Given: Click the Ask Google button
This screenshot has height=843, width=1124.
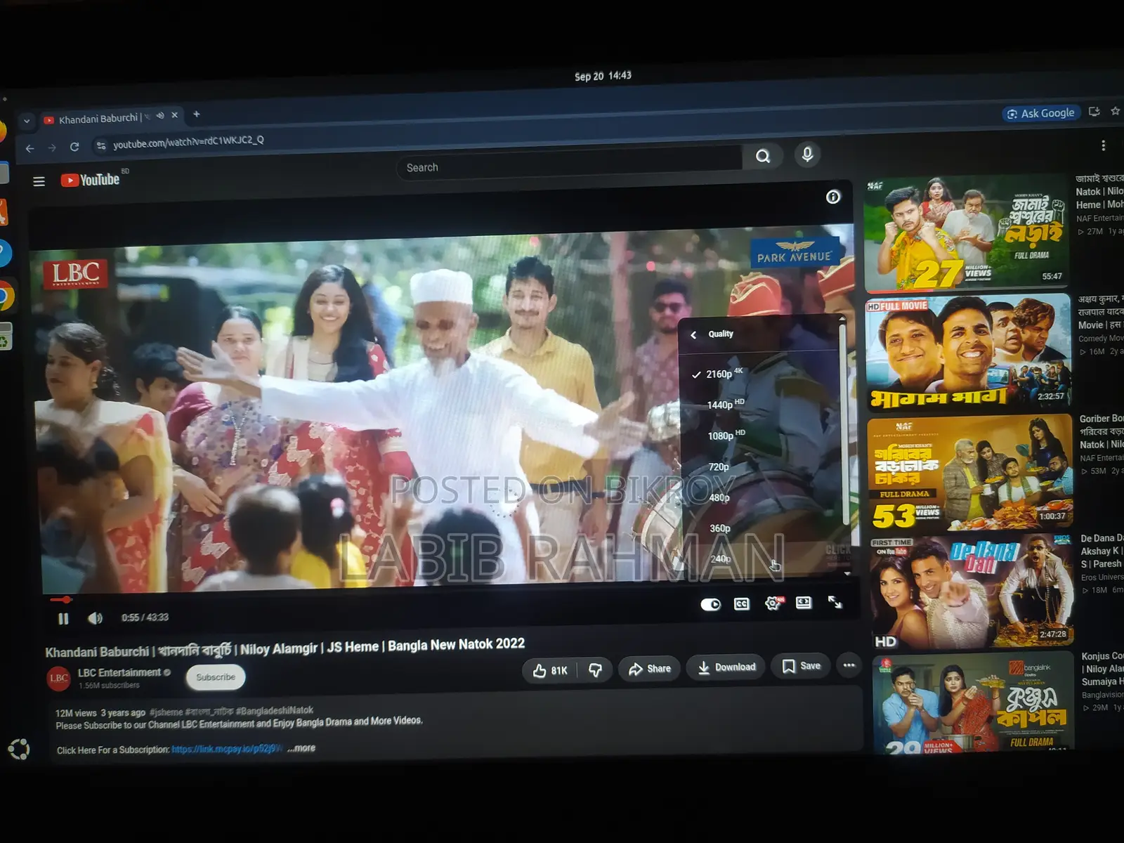Looking at the screenshot, I should pos(1040,113).
